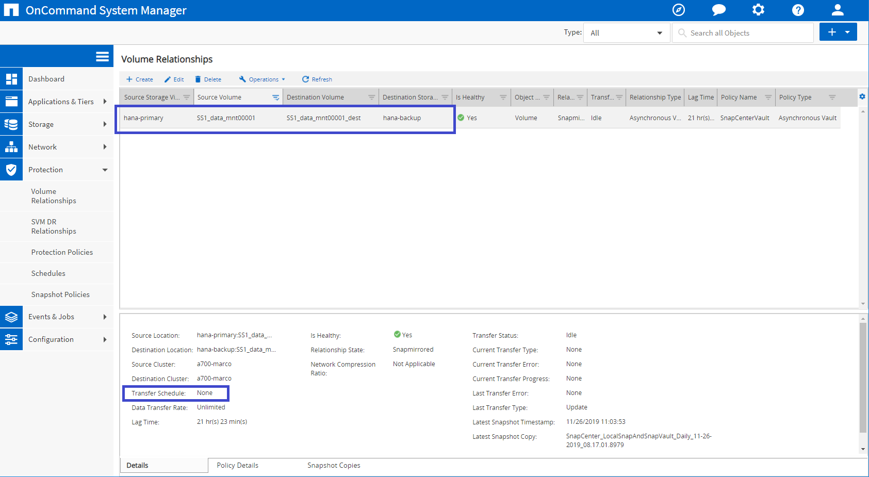Screen dimensions: 869x477
Task: Open the user account profile icon
Action: [838, 10]
